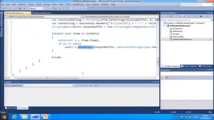Image resolution: width=214 pixels, height=120 pixels.
Task: Switch to the Class View tab
Action: point(205,66)
